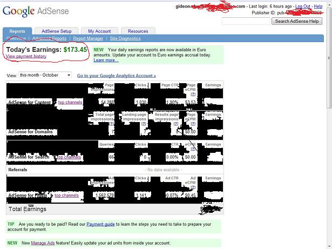332x249 pixels.
Task: Click the 1,562,578 ad impressions value
Action: pyautogui.click(x=105, y=195)
